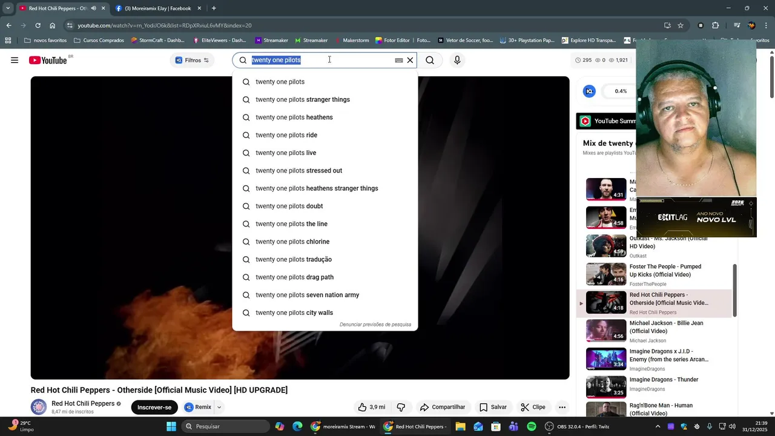Image resolution: width=775 pixels, height=436 pixels.
Task: Choose suggestion 'twenty one pilots the line'
Action: point(325,224)
